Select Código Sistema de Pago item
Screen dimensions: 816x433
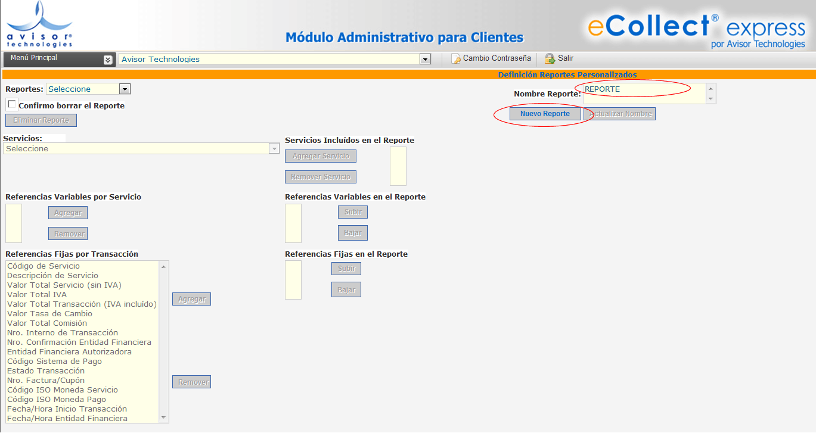pos(82,362)
